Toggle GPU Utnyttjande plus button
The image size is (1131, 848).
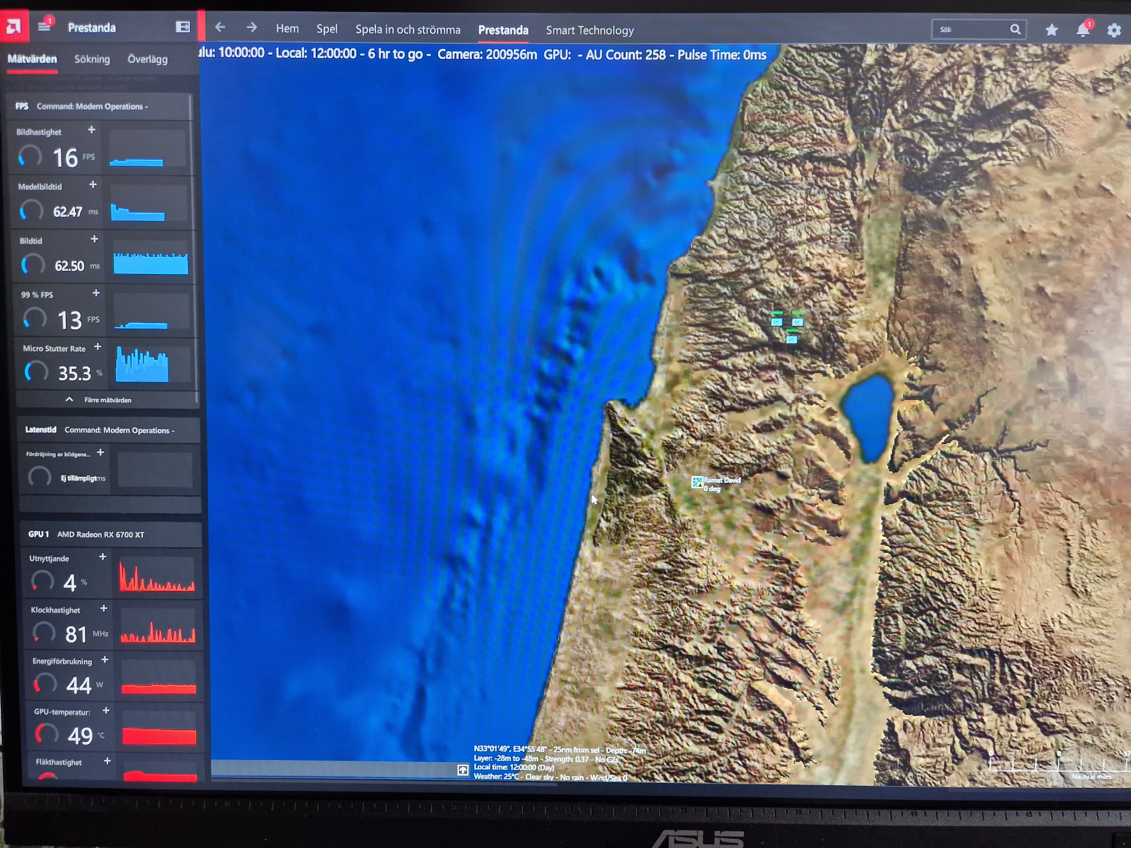103,556
